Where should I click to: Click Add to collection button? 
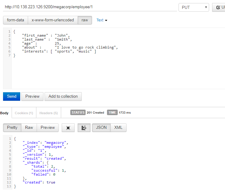(x=63, y=96)
